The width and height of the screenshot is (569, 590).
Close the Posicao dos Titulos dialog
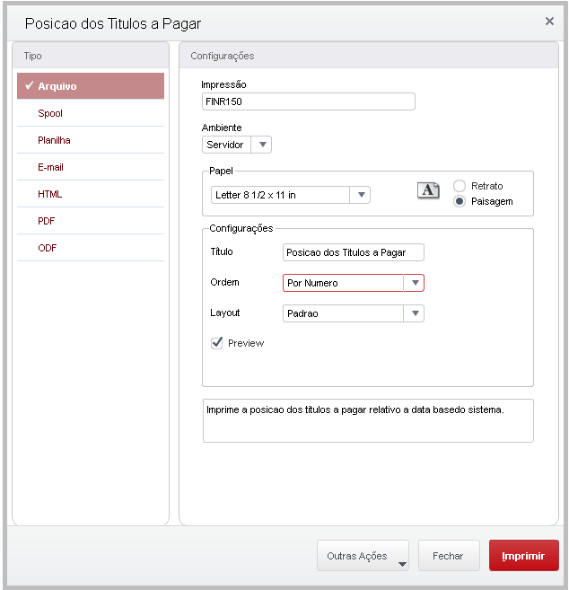(x=549, y=21)
